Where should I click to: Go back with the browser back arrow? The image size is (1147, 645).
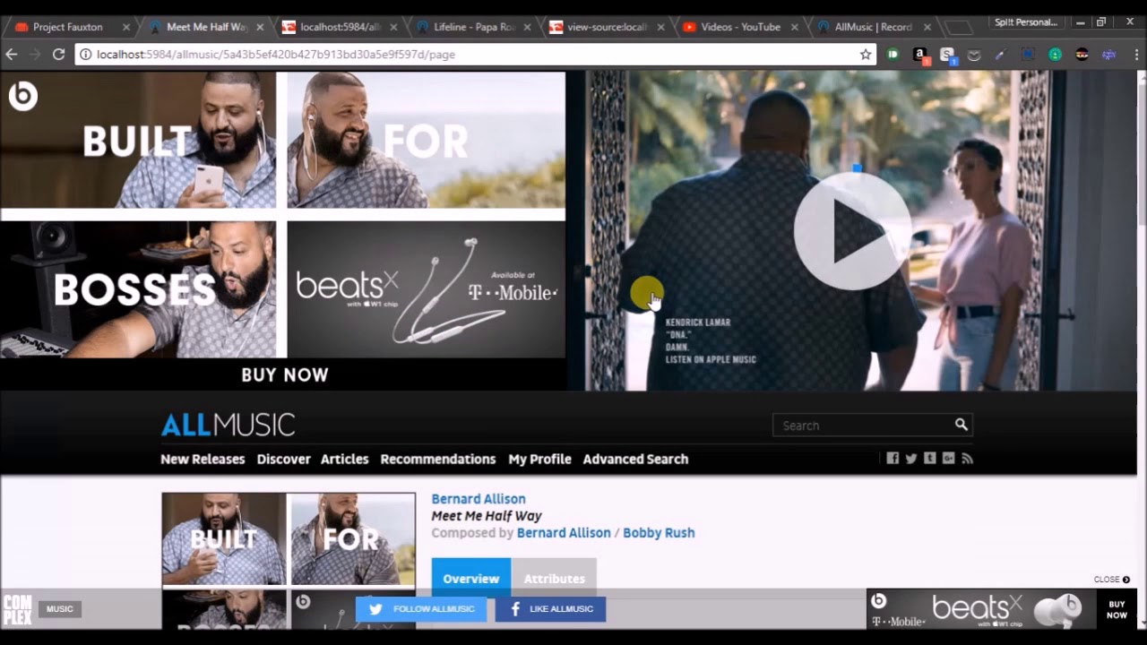12,55
